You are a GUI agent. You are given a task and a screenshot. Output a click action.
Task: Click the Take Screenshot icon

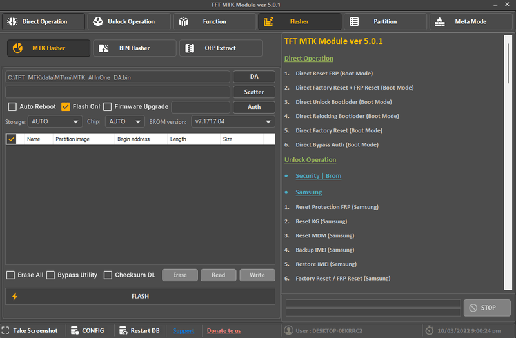(5, 330)
